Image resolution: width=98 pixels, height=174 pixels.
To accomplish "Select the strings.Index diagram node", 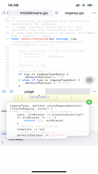I will point(39,97).
